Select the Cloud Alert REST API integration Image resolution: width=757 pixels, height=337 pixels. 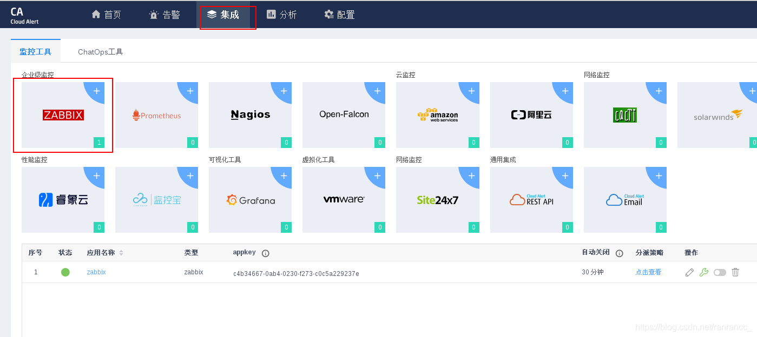(531, 200)
